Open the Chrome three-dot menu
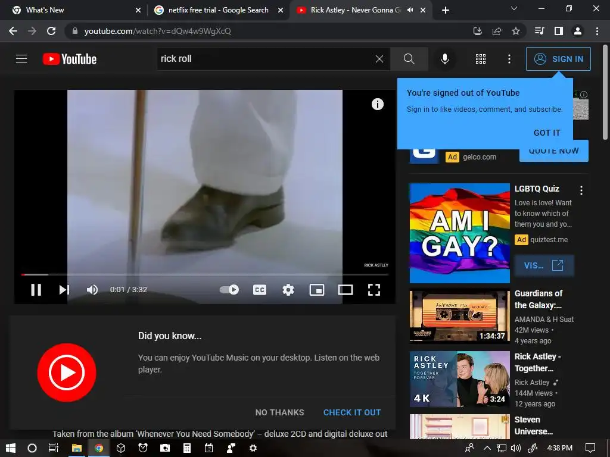The width and height of the screenshot is (610, 457). (x=597, y=31)
